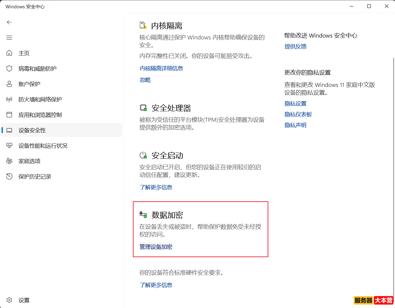Screen dimensions: 395x308
Task: Click the shield icon for 病毒和威胁防护
Action: [x=9, y=68]
